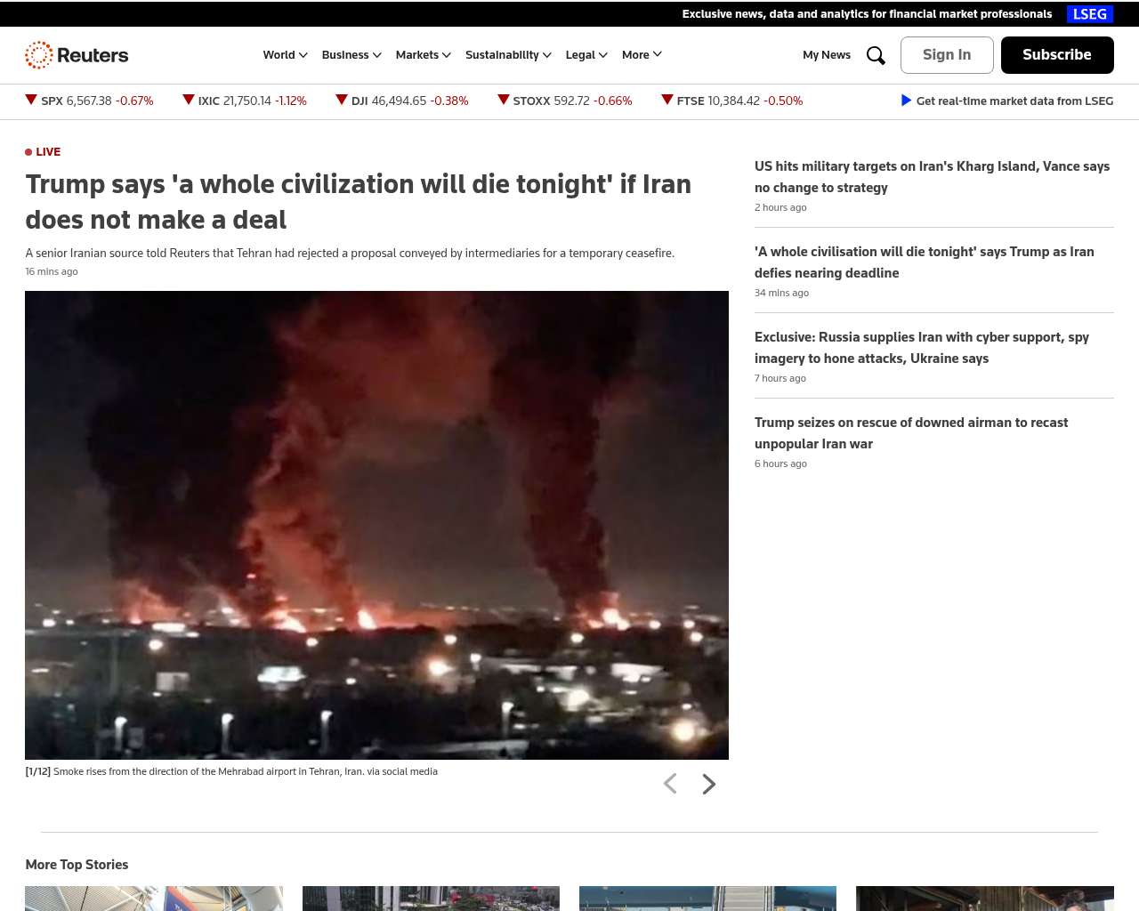
Task: Open the search magnifier icon
Action: (876, 55)
